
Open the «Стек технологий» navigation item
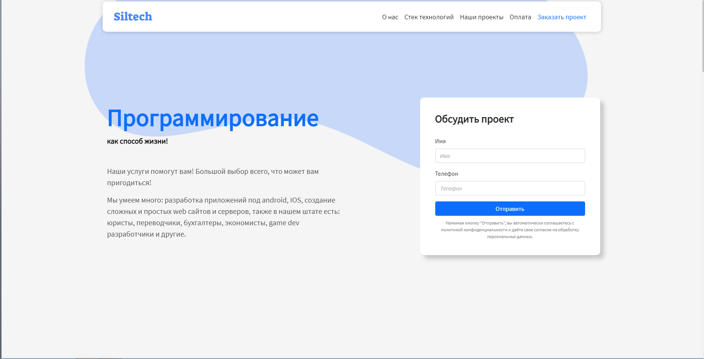pos(429,17)
